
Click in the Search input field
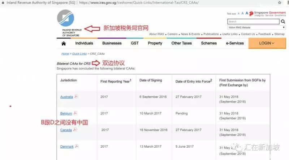[x=253, y=22]
